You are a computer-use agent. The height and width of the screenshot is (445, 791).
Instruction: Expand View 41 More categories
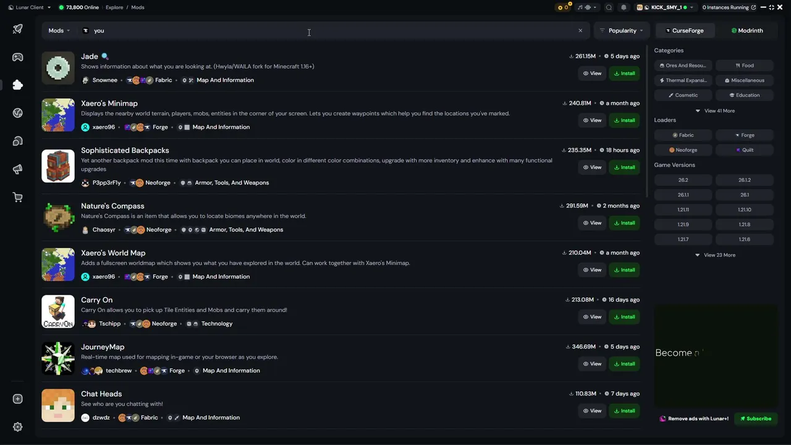pyautogui.click(x=715, y=111)
